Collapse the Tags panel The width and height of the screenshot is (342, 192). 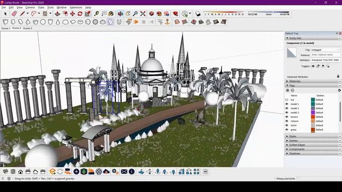coord(312,85)
